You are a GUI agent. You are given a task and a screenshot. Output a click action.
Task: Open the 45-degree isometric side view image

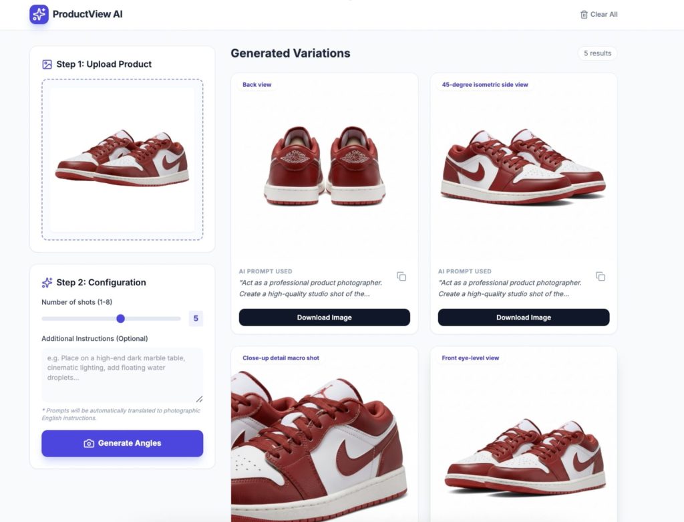523,167
